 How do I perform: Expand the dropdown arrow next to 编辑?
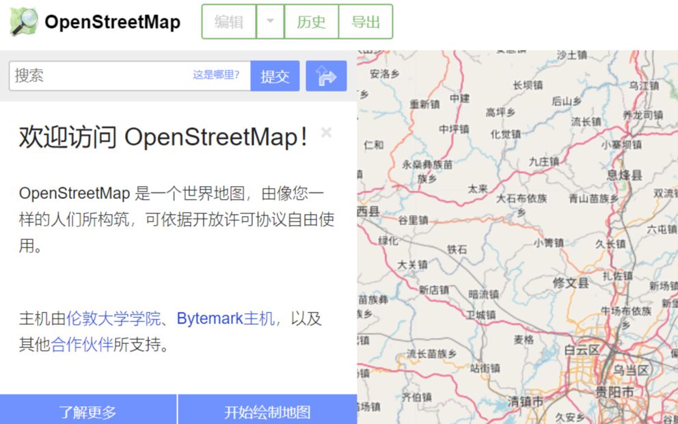270,21
